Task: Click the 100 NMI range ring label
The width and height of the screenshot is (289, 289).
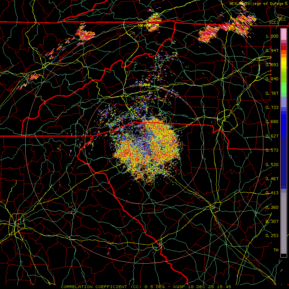Action: coord(144,25)
